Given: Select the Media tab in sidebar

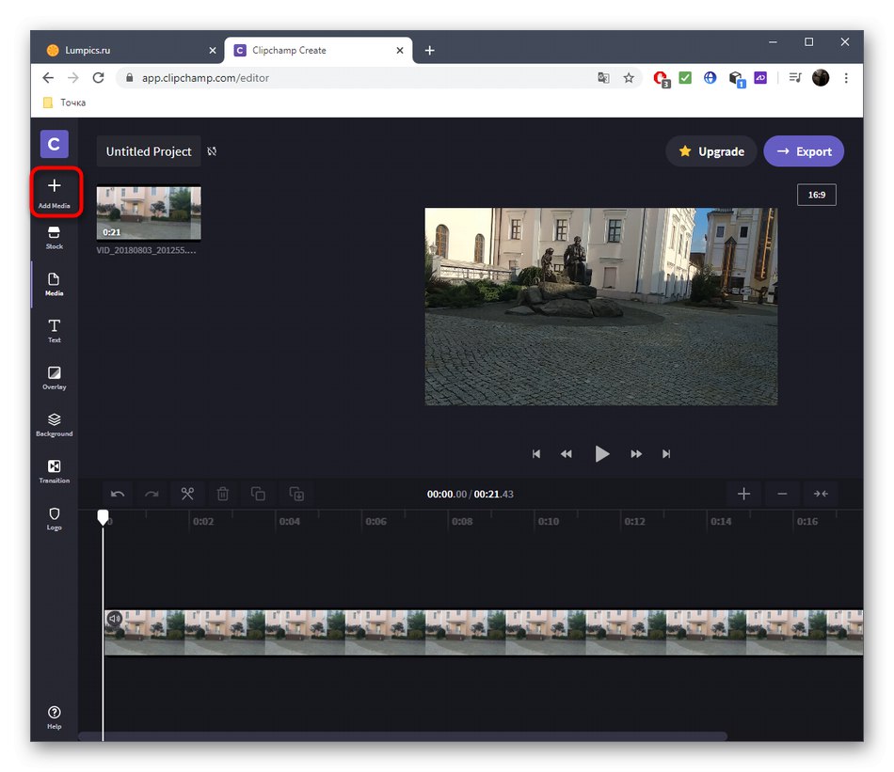Looking at the screenshot, I should point(55,283).
